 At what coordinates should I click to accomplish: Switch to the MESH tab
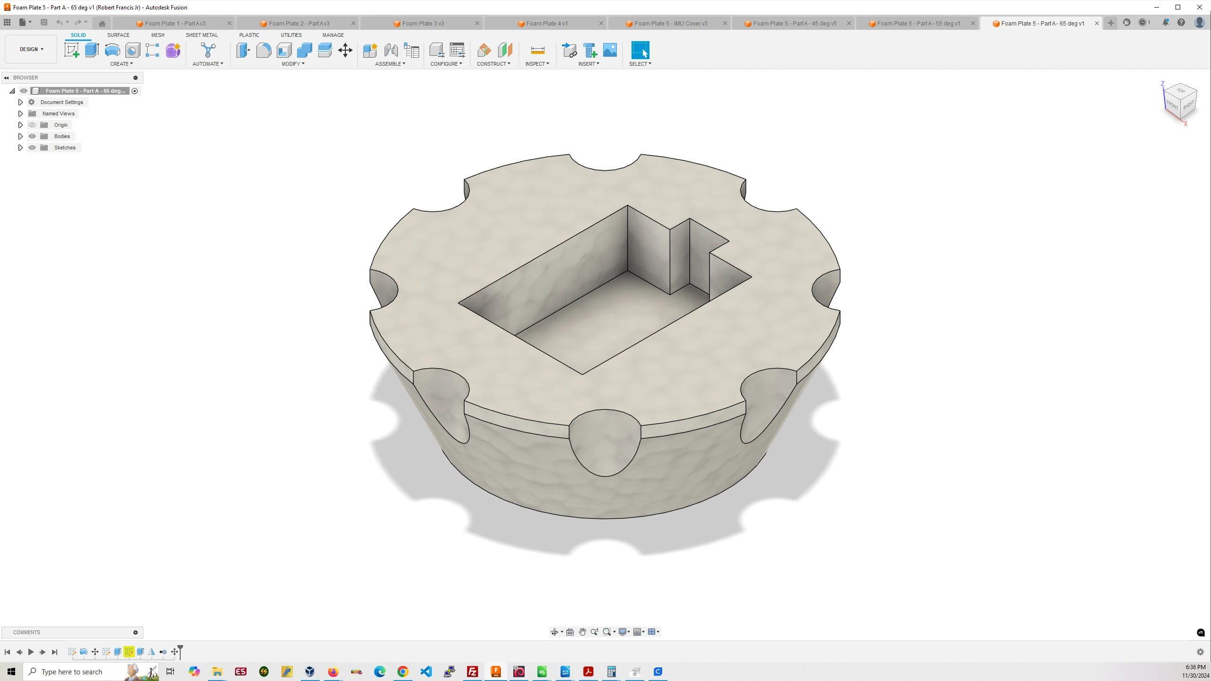[x=158, y=35]
